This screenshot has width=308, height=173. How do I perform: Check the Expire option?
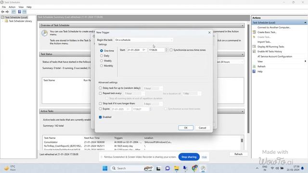(x=101, y=109)
